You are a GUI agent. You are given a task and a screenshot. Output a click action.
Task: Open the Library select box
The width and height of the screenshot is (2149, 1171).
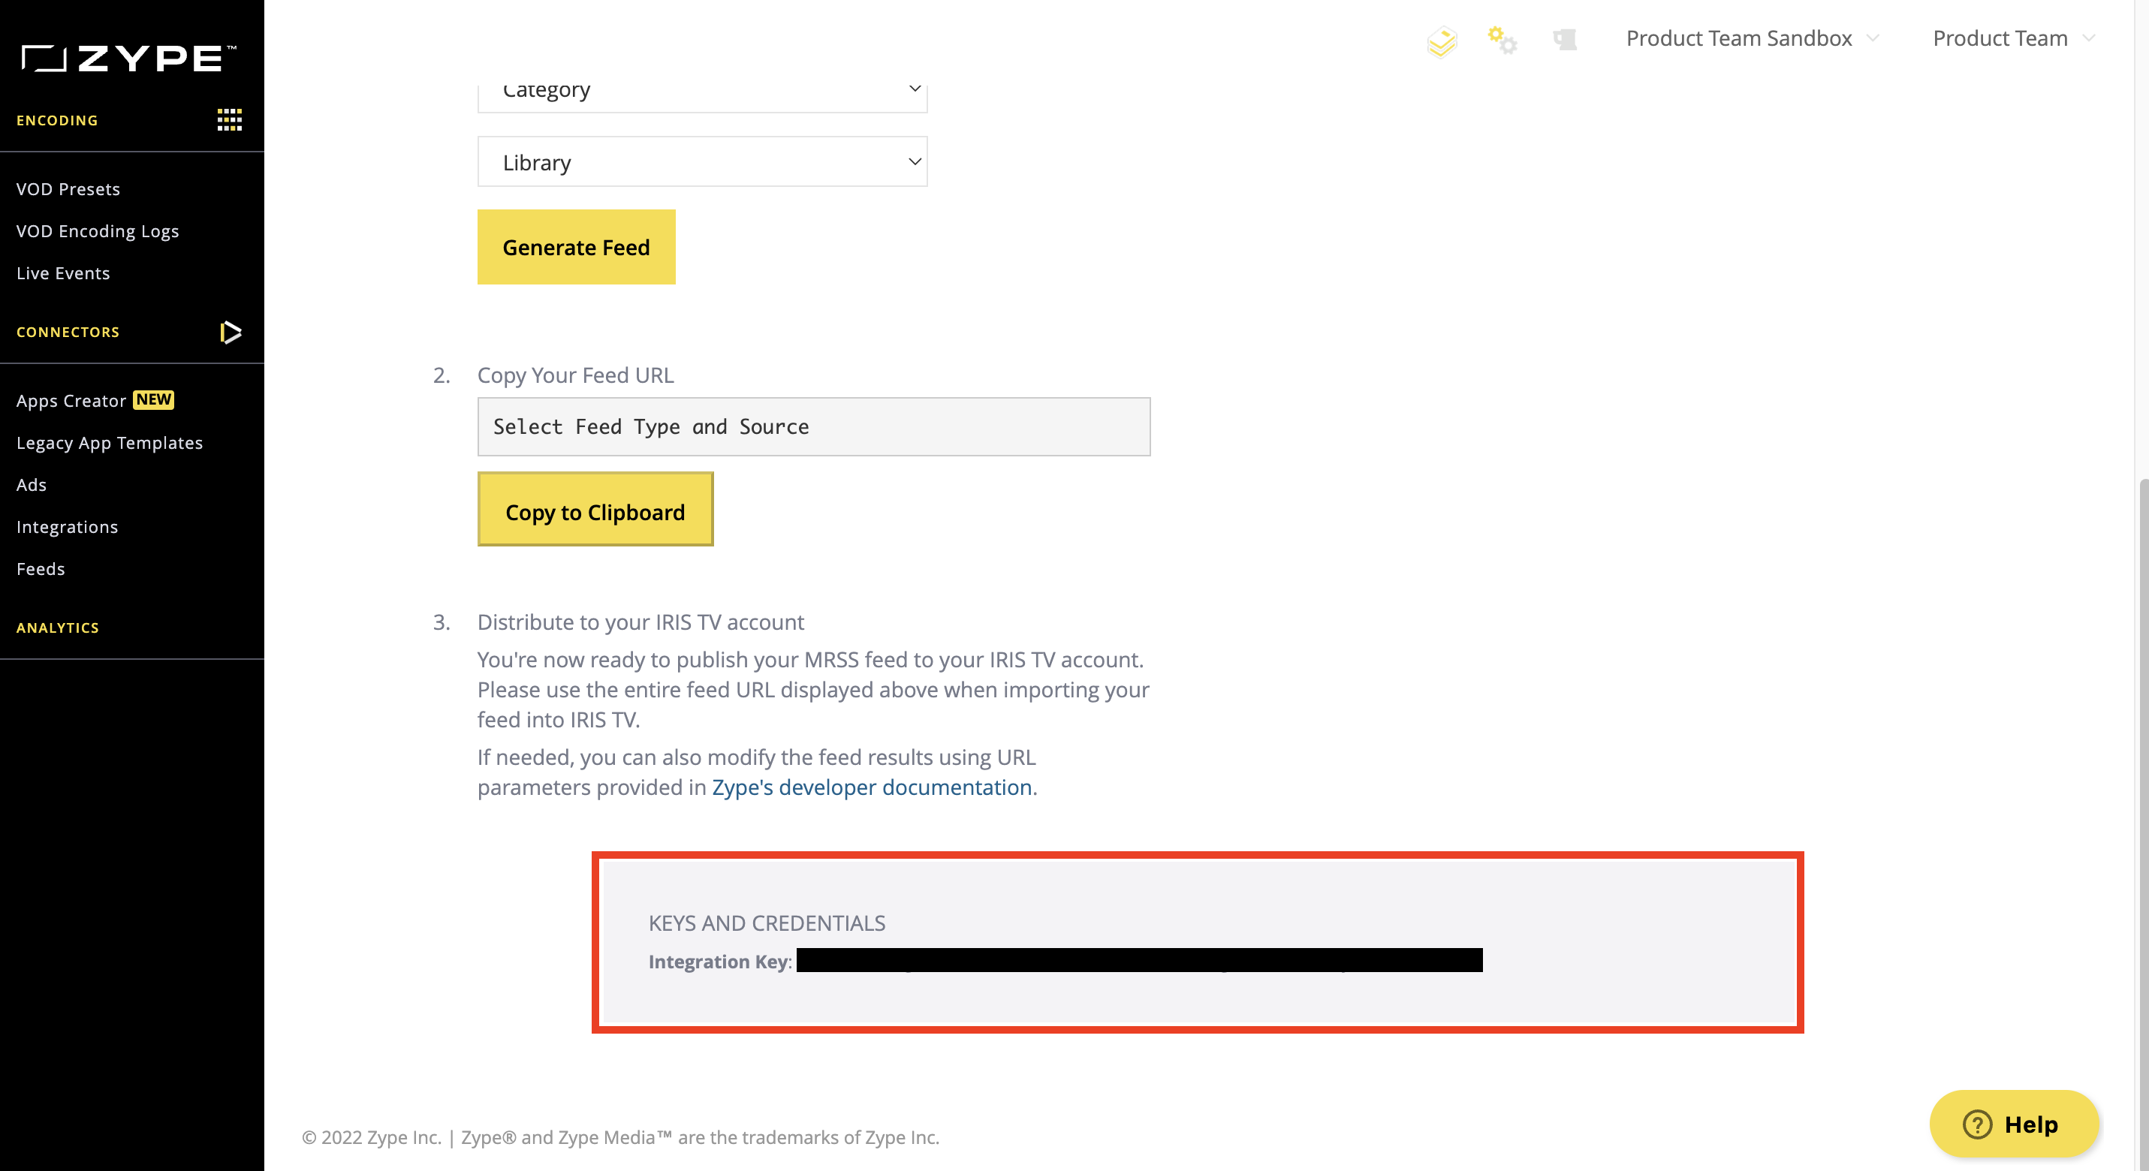702,162
